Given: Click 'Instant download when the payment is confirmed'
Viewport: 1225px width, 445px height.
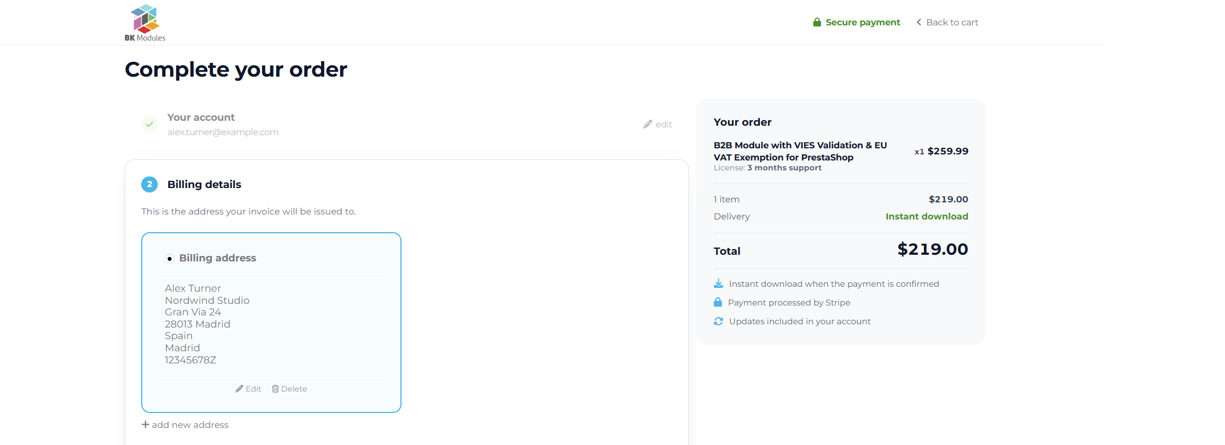Looking at the screenshot, I should pos(834,284).
